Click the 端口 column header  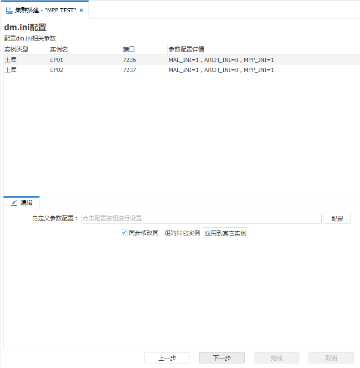pos(144,49)
